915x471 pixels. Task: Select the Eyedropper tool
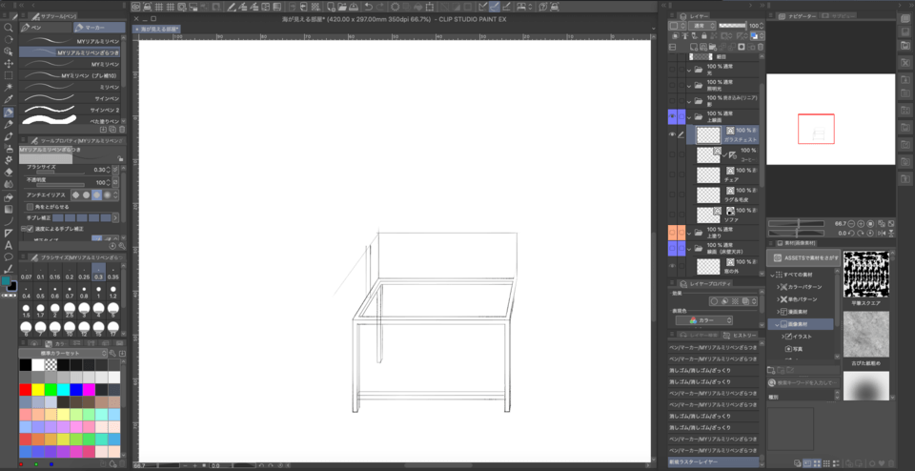9,99
